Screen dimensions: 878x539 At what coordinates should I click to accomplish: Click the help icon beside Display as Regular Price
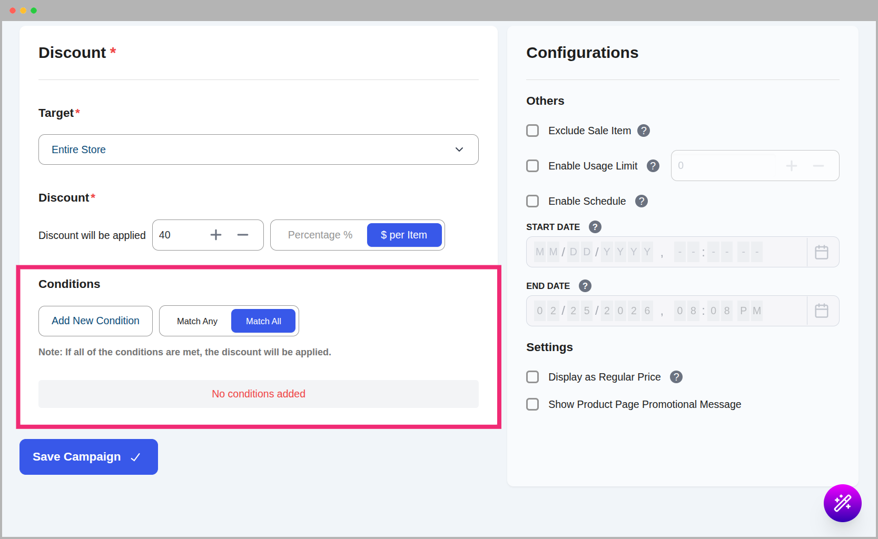pyautogui.click(x=676, y=377)
